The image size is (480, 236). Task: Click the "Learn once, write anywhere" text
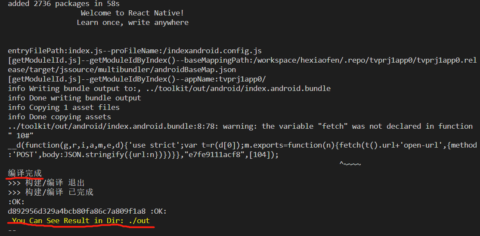[x=132, y=22]
